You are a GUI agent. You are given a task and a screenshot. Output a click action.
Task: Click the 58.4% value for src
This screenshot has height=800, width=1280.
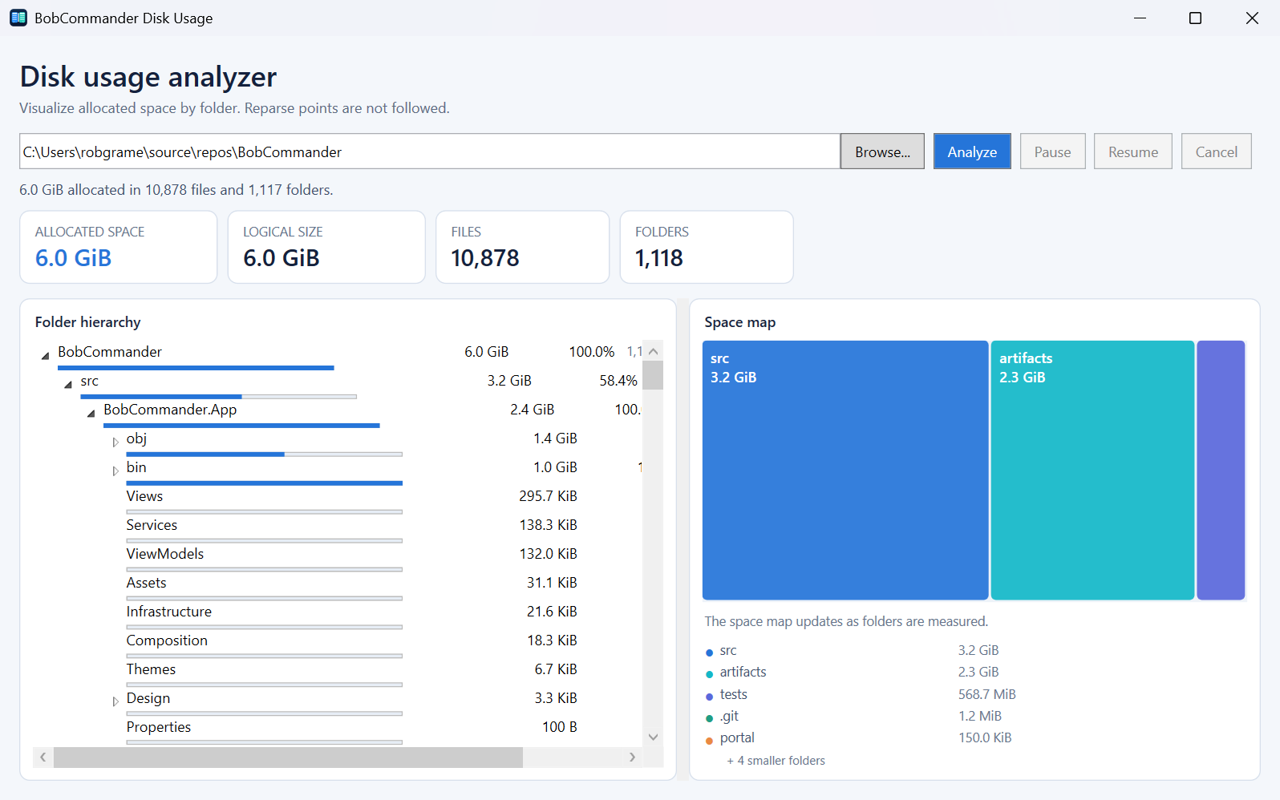tap(618, 381)
